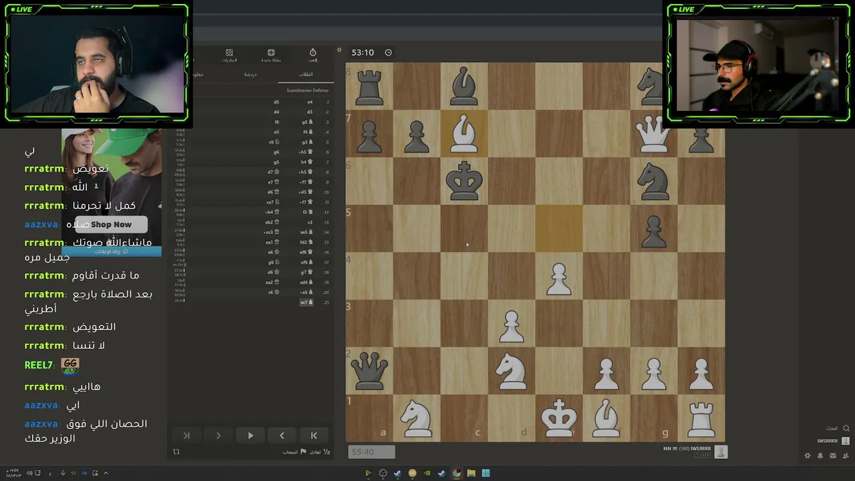Select Black's move d5 in row 1
Screen dimensions: 855x481
click(x=277, y=102)
